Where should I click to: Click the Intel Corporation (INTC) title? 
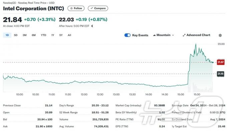[x=33, y=8]
